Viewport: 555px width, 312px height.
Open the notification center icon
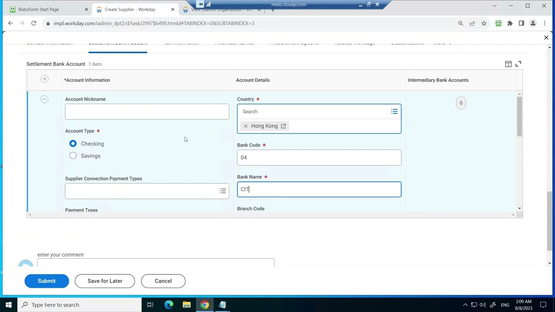point(542,305)
